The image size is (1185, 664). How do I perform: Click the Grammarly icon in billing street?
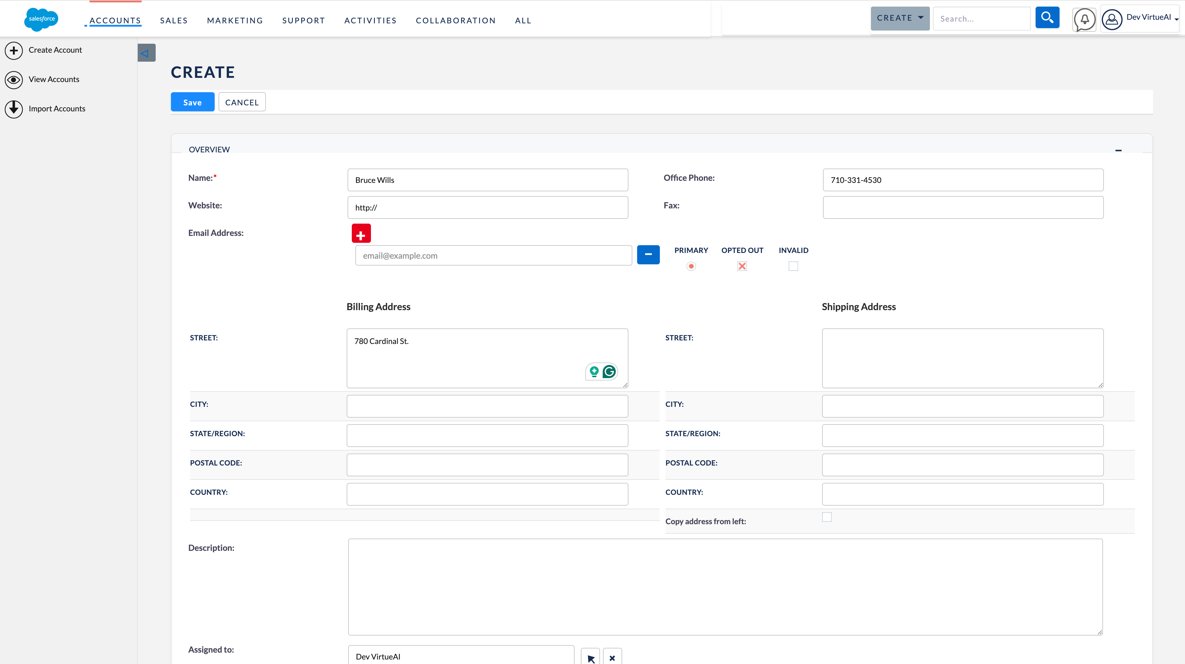click(609, 372)
